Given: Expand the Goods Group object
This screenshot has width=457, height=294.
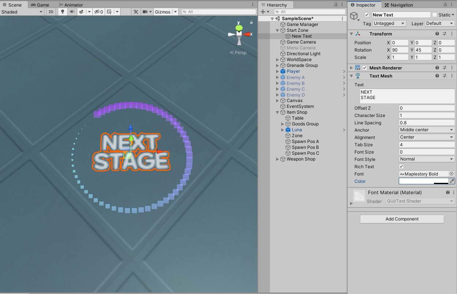Looking at the screenshot, I should tap(283, 124).
